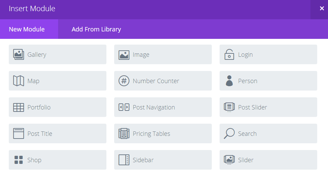Click the Insert Module header title
Screen dimensions: 328x172
(x=32, y=9)
